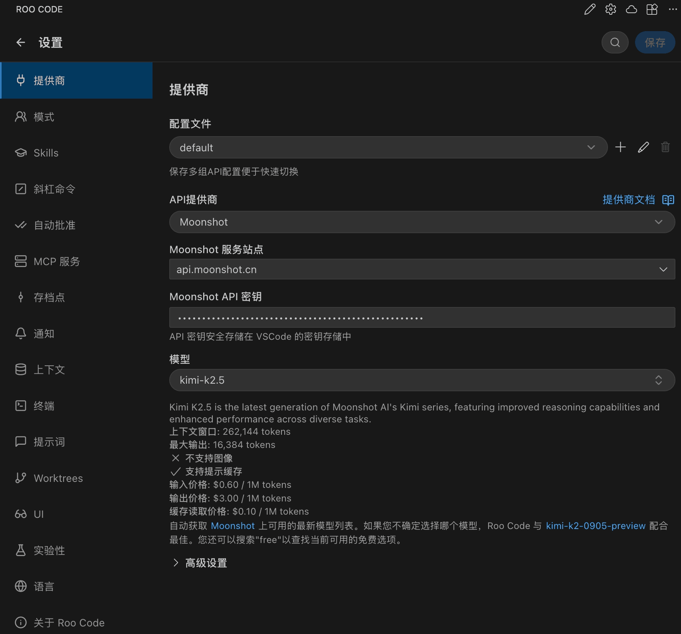The height and width of the screenshot is (634, 681).
Task: Click the 保存 save button
Action: (x=655, y=42)
